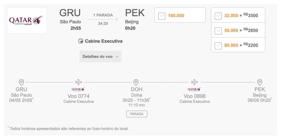The height and width of the screenshot is (140, 281).
Task: Click the PARADA button under Doha
Action: (137, 114)
